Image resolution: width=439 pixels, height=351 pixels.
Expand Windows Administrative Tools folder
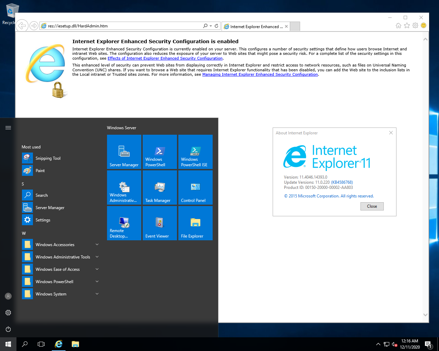60,257
